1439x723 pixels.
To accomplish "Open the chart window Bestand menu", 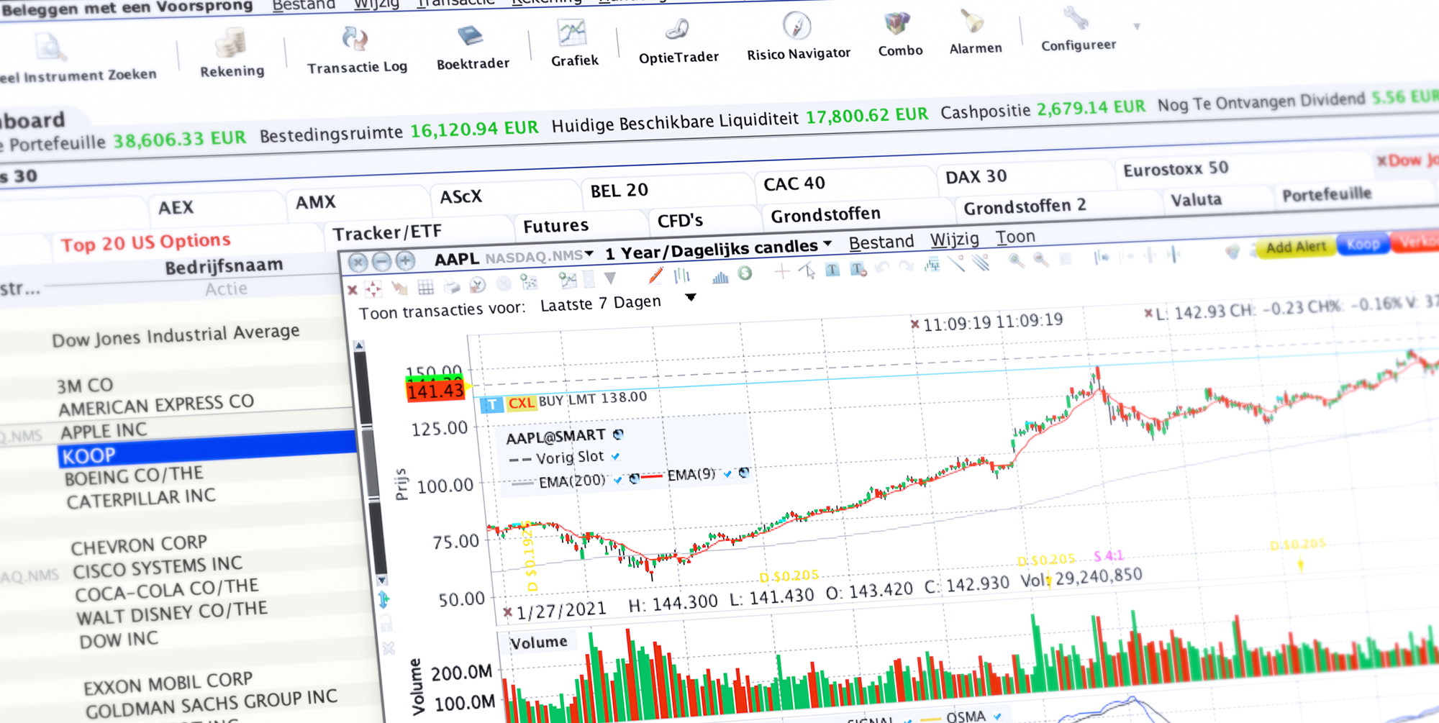I will (881, 242).
